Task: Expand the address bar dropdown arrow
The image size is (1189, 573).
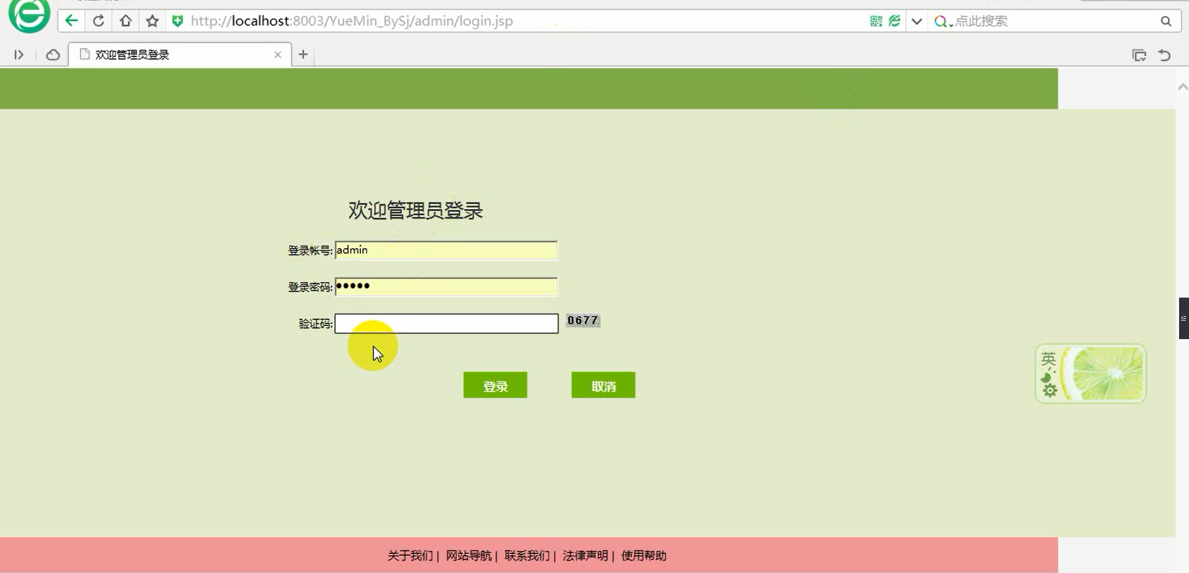Action: tap(917, 21)
